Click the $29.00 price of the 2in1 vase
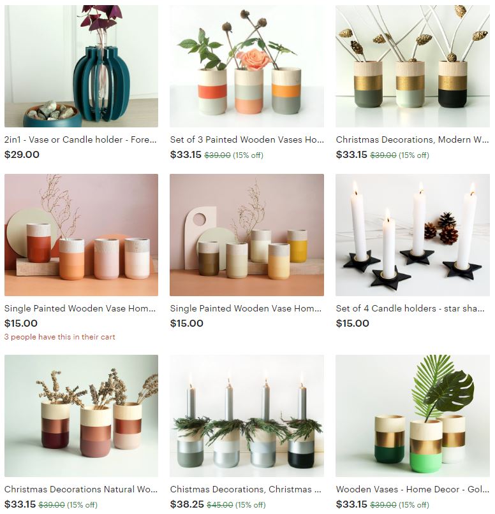This screenshot has height=514, width=495. click(x=22, y=154)
